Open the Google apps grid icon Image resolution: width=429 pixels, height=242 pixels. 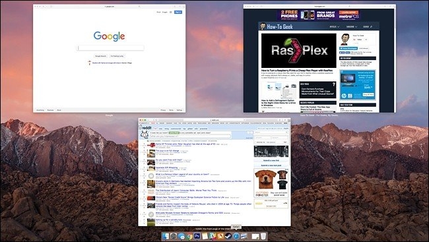tap(171, 12)
